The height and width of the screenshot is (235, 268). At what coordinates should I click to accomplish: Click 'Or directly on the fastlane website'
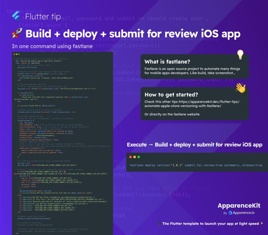[172, 114]
